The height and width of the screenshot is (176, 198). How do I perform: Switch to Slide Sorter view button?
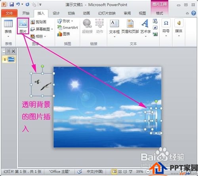120,172
